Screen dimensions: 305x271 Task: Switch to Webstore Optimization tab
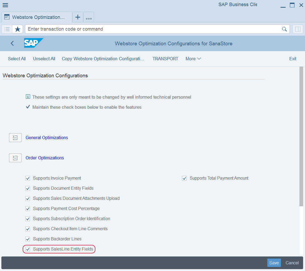(x=37, y=17)
